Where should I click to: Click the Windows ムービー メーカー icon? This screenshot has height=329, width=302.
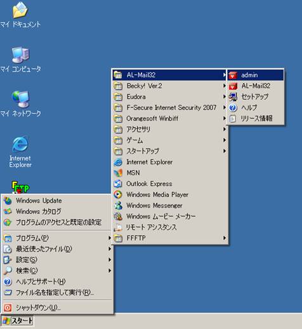coord(118,216)
